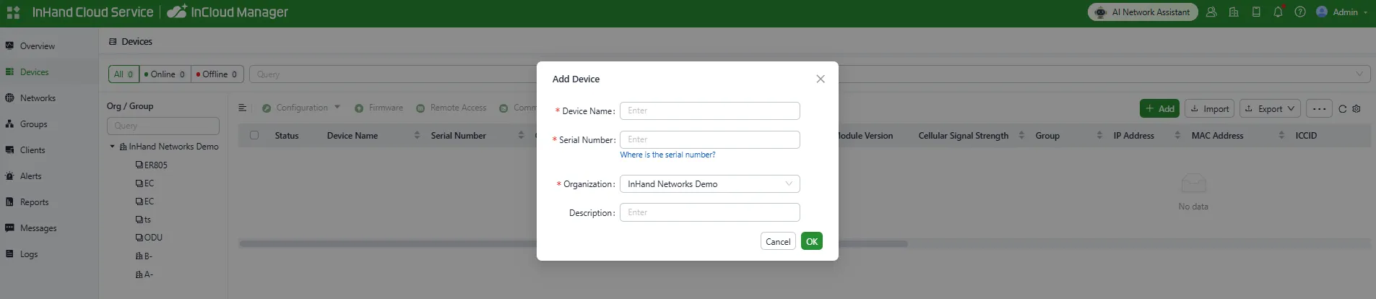
Task: Click the Remote Access toolbar button
Action: [451, 108]
